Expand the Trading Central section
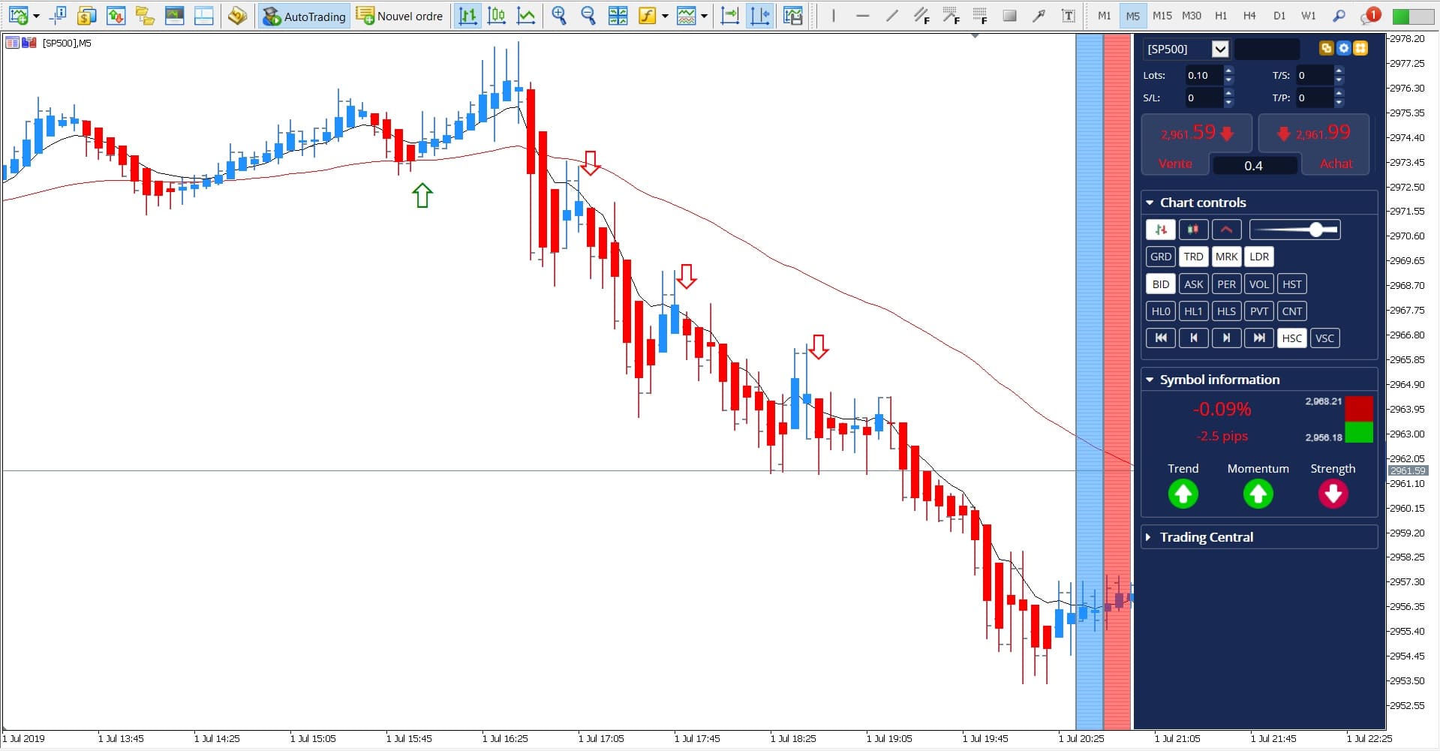1440x751 pixels. coord(1149,536)
